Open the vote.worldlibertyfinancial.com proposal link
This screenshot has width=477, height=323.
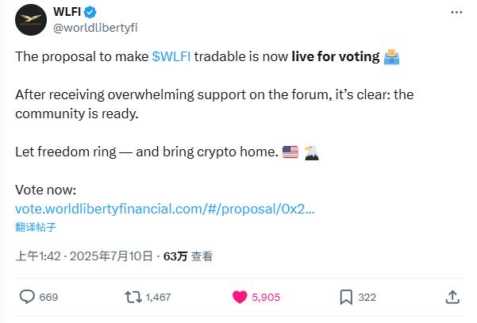(x=165, y=209)
